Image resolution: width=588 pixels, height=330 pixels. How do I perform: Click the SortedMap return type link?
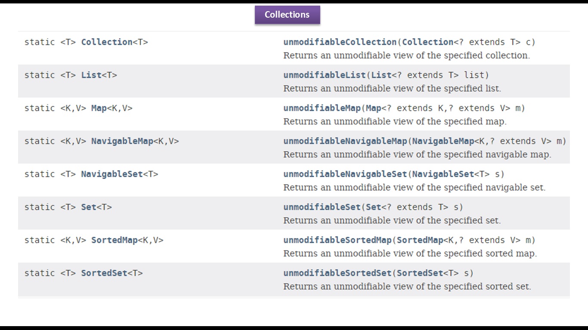tap(115, 240)
